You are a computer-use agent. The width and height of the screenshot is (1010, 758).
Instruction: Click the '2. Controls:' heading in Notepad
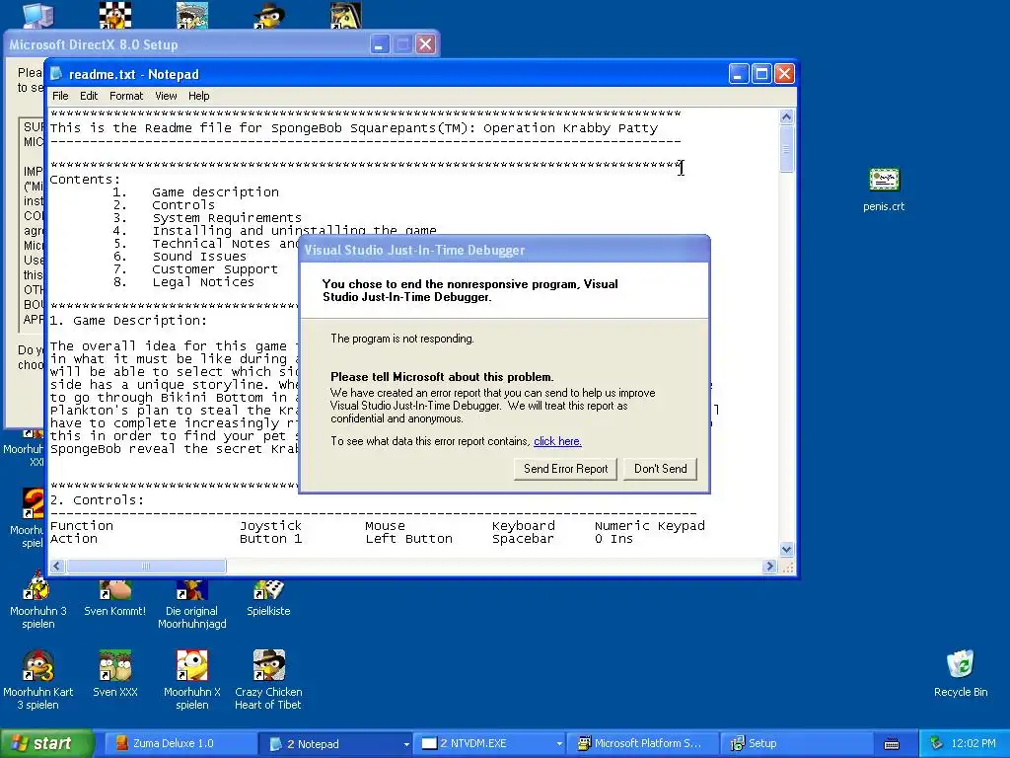[97, 500]
